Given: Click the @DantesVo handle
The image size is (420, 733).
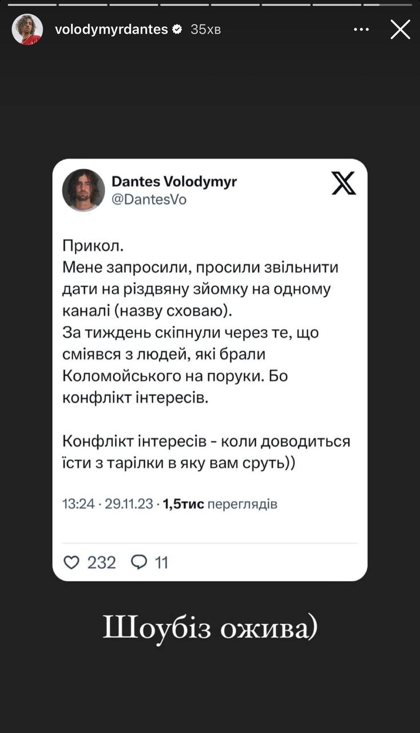Looking at the screenshot, I should point(149,200).
